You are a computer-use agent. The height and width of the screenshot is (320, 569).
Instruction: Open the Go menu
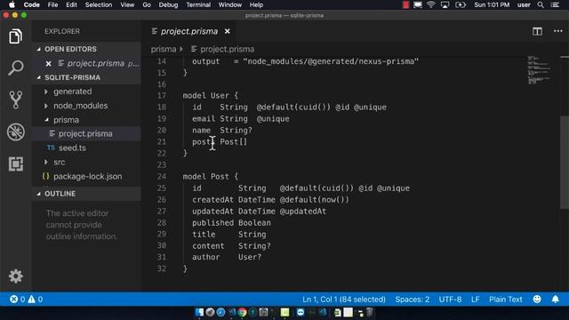pos(147,4)
